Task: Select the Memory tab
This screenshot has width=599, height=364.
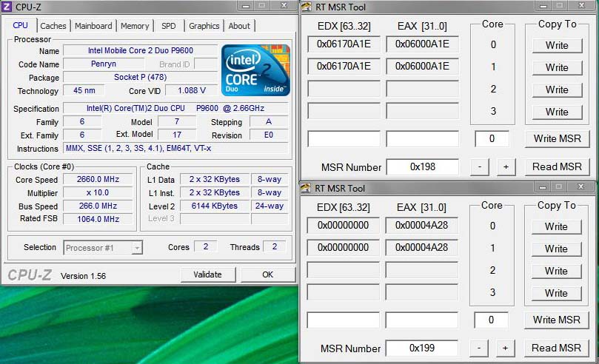Action: coord(135,26)
